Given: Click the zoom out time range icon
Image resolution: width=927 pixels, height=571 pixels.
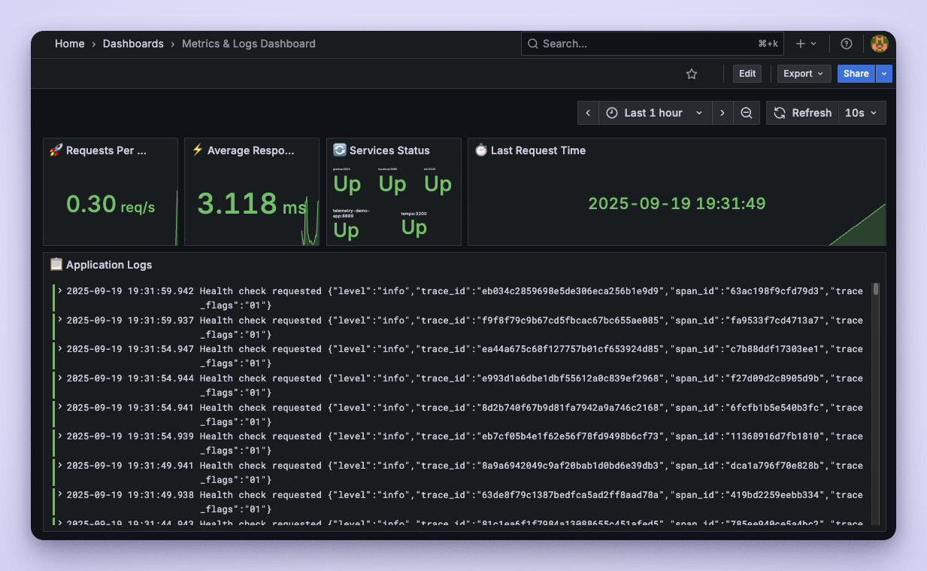Looking at the screenshot, I should tap(747, 113).
